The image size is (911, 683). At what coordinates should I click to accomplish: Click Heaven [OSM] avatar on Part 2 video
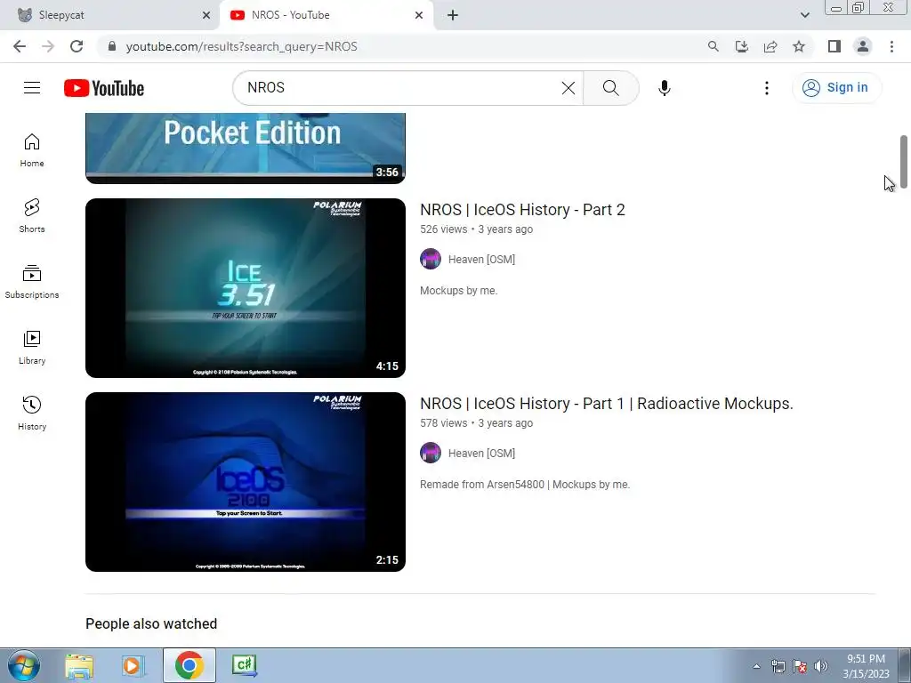(x=431, y=259)
